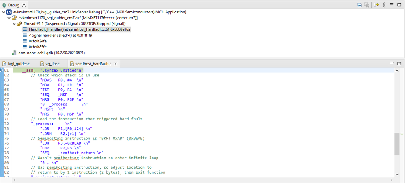This screenshot has width=405, height=183.
Task: Click the "MOVS R0, #4" code line
Action: (x=62, y=80)
